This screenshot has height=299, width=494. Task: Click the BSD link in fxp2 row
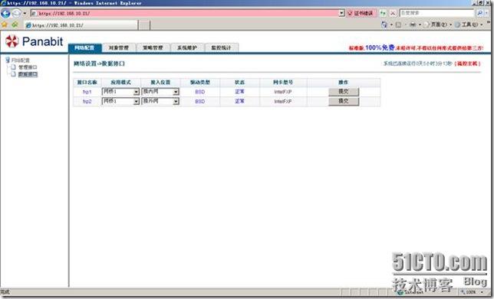click(x=200, y=102)
